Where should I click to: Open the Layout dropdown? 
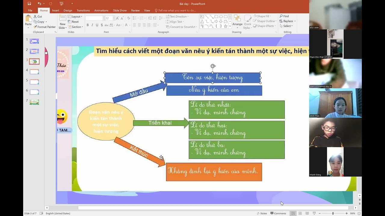coord(75,16)
